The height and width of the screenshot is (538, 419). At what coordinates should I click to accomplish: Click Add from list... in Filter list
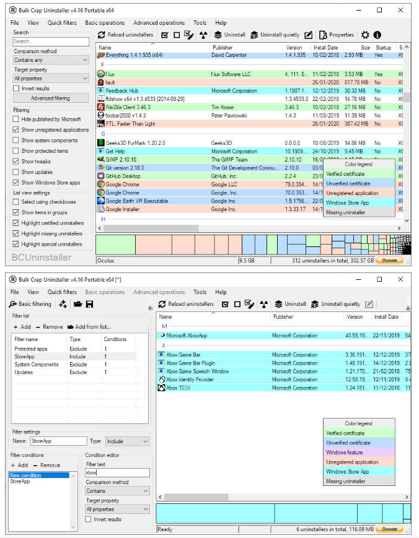89,327
